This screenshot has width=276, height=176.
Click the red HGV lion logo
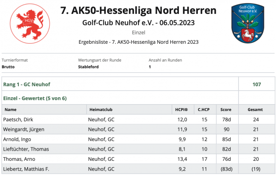coord(30,23)
